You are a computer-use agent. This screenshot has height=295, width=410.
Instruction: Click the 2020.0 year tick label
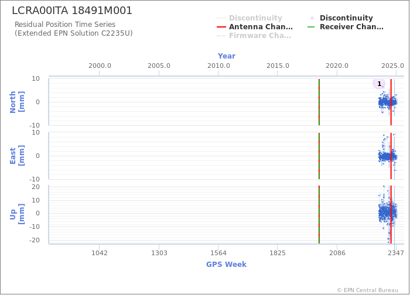pos(337,66)
